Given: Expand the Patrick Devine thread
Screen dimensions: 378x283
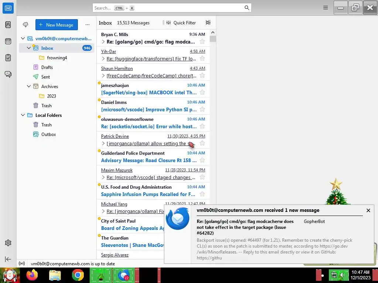Looking at the screenshot, I should [x=103, y=143].
